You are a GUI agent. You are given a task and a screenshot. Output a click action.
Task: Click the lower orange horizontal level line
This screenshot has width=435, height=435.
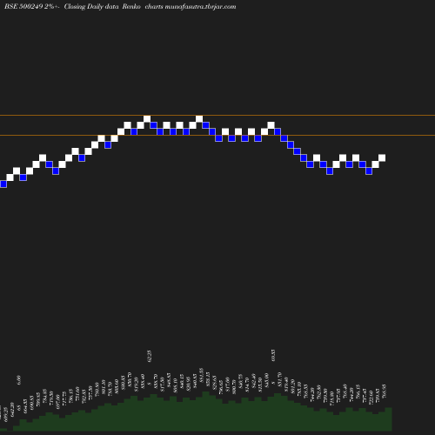pos(217,135)
